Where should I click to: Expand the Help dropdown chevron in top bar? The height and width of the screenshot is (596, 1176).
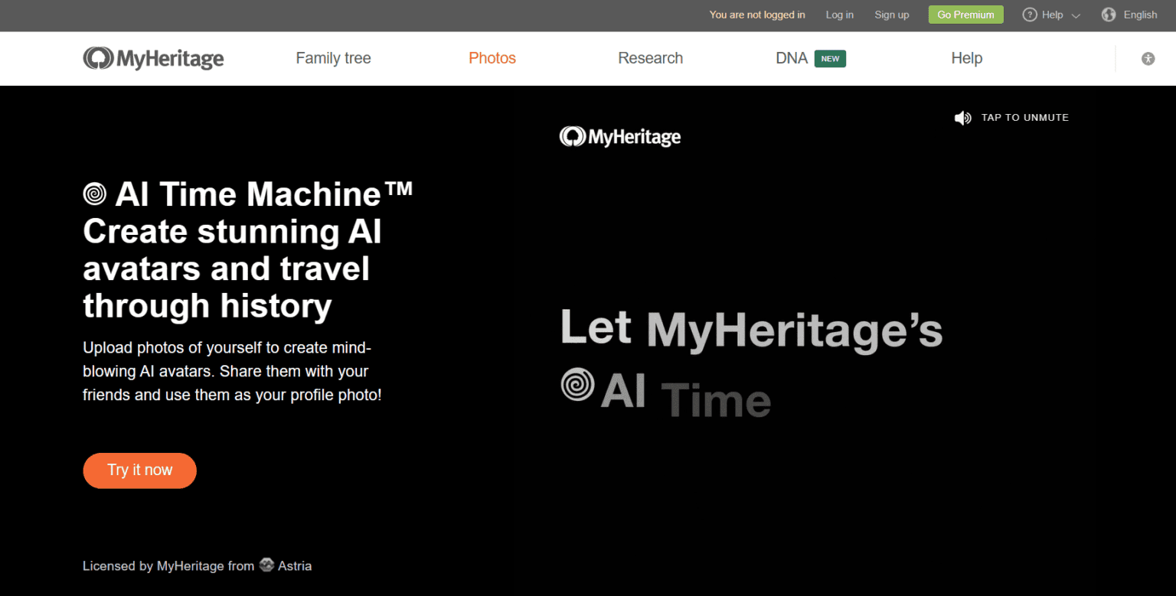(1076, 15)
